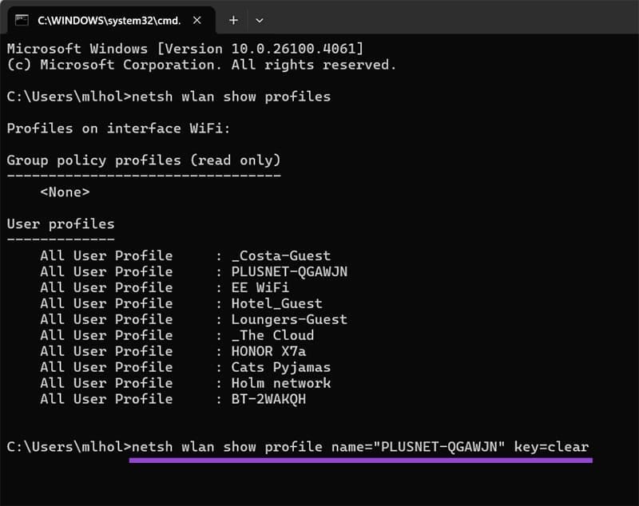The image size is (639, 506).
Task: Select the C:\WINDOWS\system32\cmd. tab
Action: click(x=104, y=20)
